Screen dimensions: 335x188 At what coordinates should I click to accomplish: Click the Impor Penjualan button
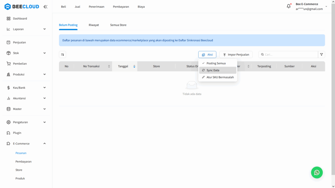pos(236,55)
